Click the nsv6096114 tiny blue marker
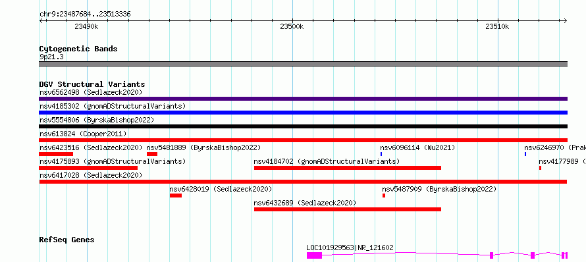This screenshot has height=262, width=586. pos(381,154)
